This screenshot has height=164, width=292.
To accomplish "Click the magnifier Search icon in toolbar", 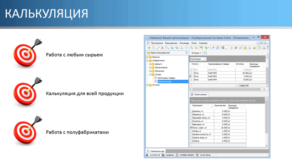I will (x=167, y=48).
